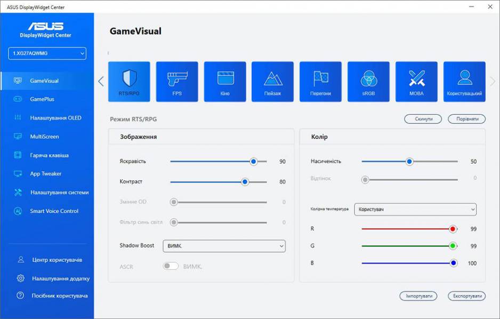This screenshot has height=319, width=500.
Task: Expand the Shadow Boost dropdown
Action: pos(224,246)
